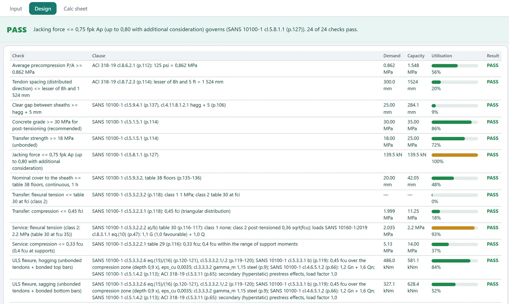Click the 11.25 MPa capacity value
This screenshot has width=509, height=304.
(x=413, y=214)
